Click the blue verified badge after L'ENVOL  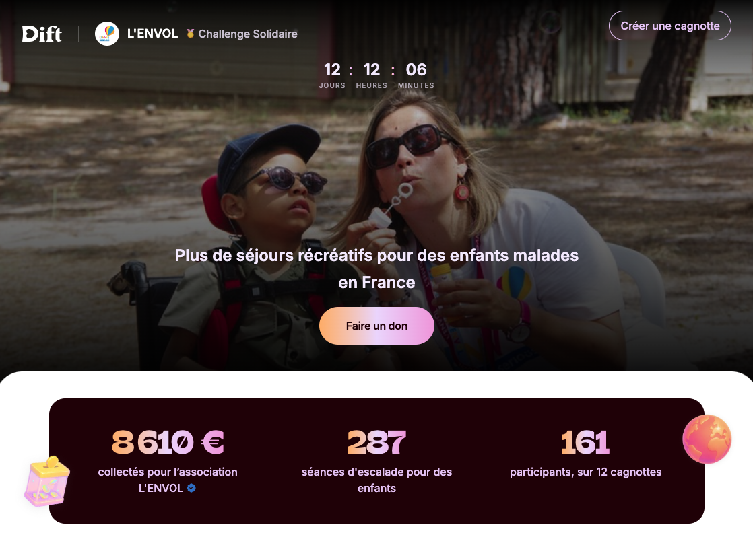[191, 488]
